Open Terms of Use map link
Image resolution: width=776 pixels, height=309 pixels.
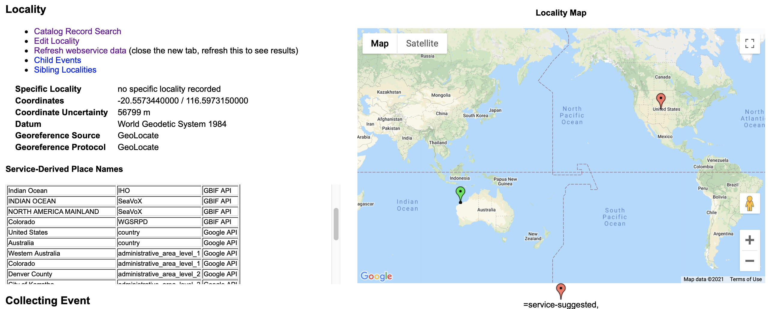tap(746, 279)
